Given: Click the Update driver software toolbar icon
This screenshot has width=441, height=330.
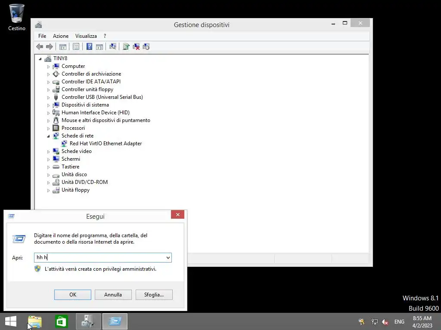Looking at the screenshot, I should [x=126, y=46].
